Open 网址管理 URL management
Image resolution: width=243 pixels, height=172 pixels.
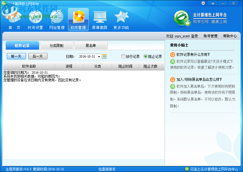point(57,19)
